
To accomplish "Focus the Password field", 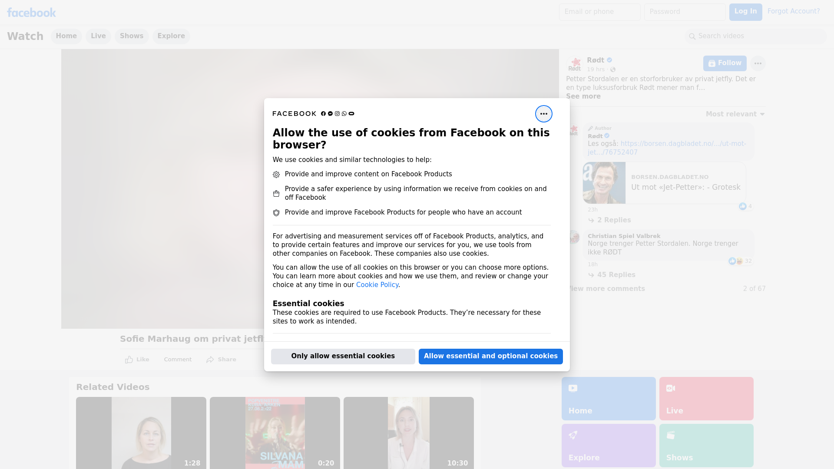I will pos(685,12).
